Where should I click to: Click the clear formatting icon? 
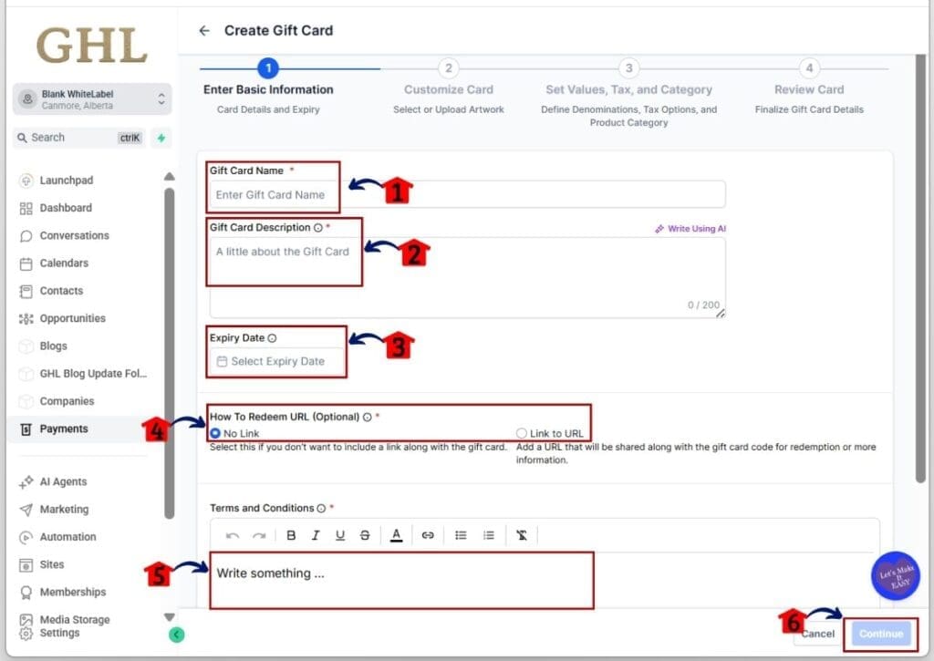pyautogui.click(x=522, y=535)
